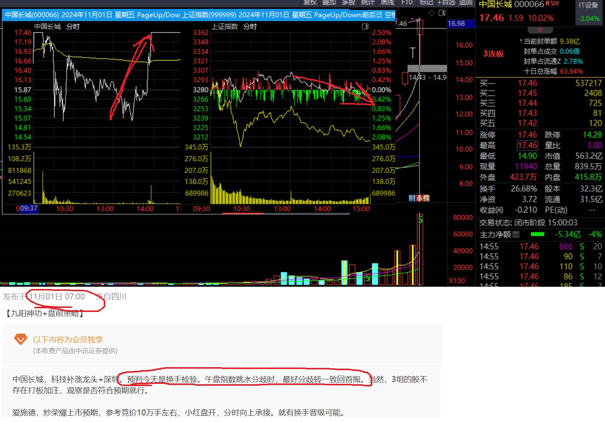Click the X100 volume unit label
605x422 pixels.
[456, 281]
